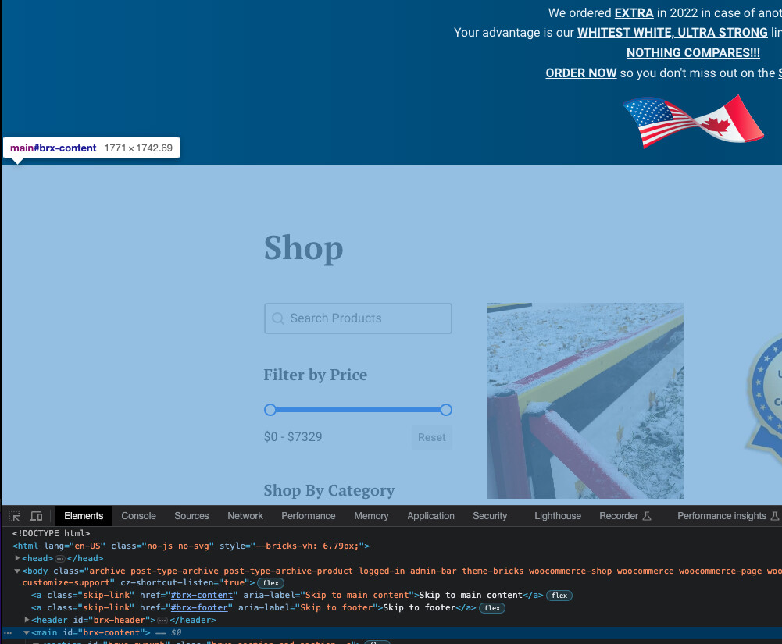Open the Network tab
The height and width of the screenshot is (644, 782).
245,516
